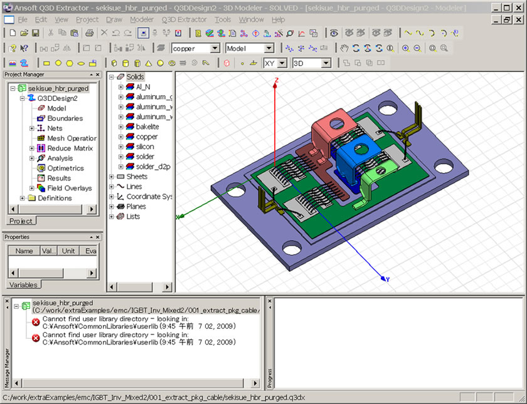The width and height of the screenshot is (527, 404).
Task: Click the model tree right scroll arrow
Action: tap(167, 287)
